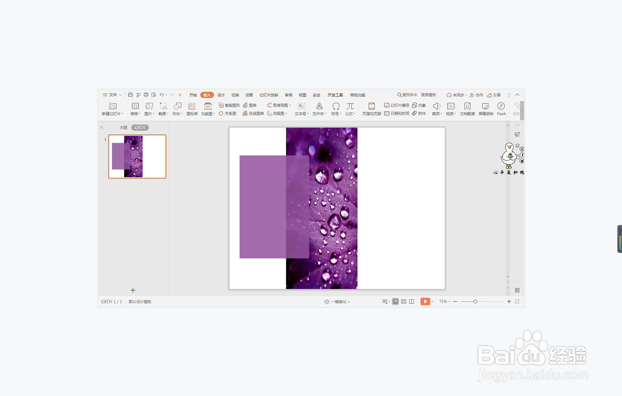The width and height of the screenshot is (622, 396).
Task: Open the 71% zoom level dropdown
Action: (x=445, y=301)
